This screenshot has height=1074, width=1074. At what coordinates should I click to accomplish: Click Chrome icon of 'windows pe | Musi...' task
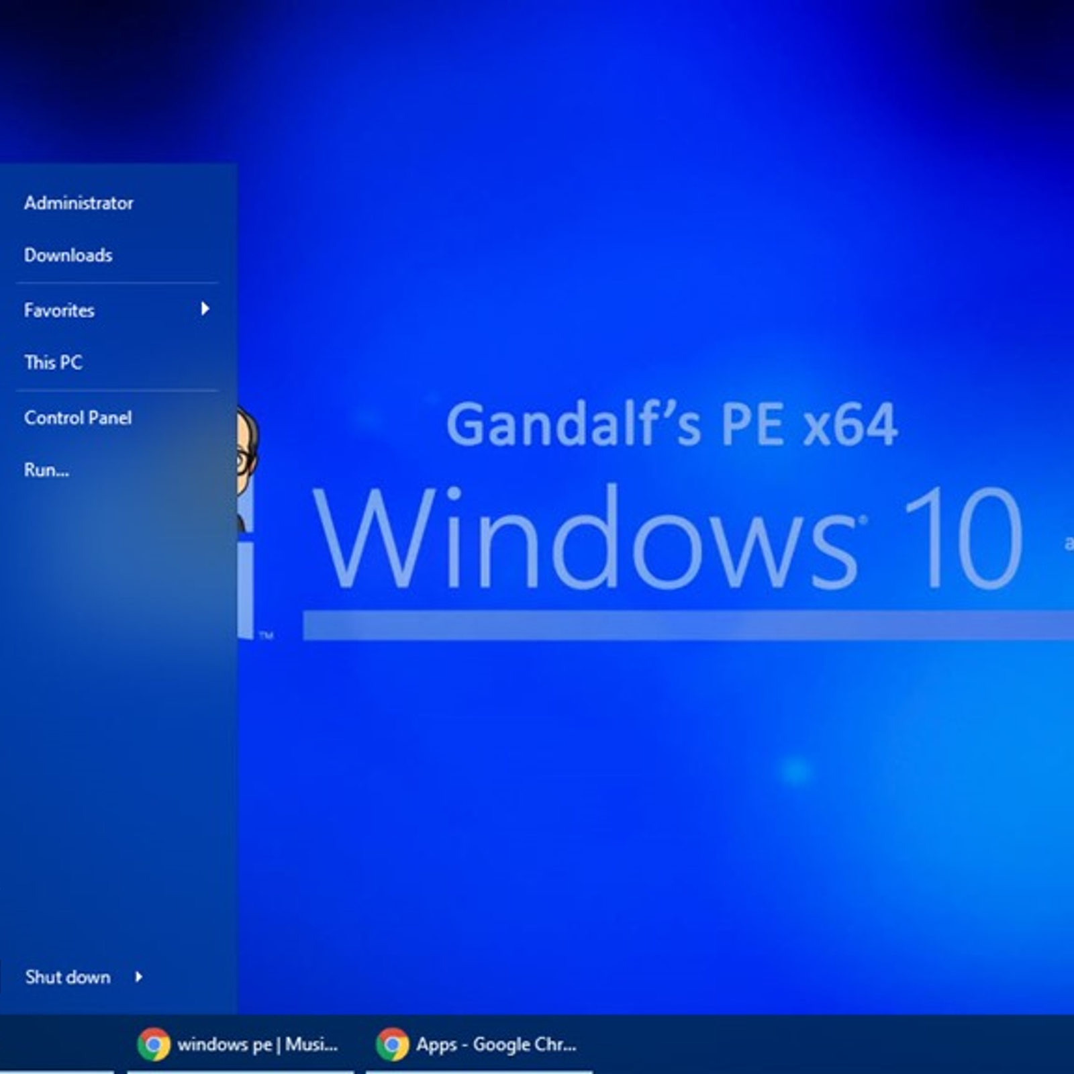(x=154, y=1044)
